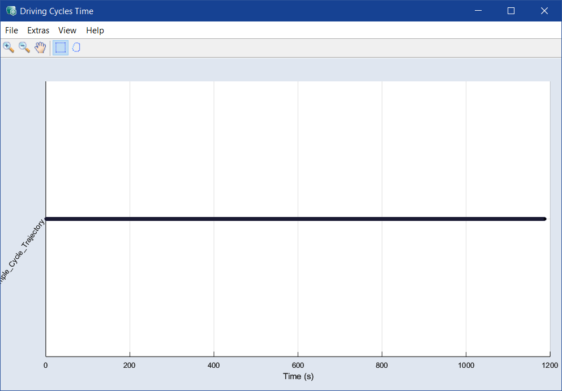Click the Time (s) axis label

pos(298,376)
